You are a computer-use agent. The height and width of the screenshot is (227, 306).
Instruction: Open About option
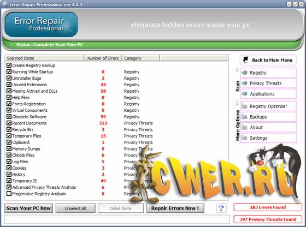(x=268, y=128)
